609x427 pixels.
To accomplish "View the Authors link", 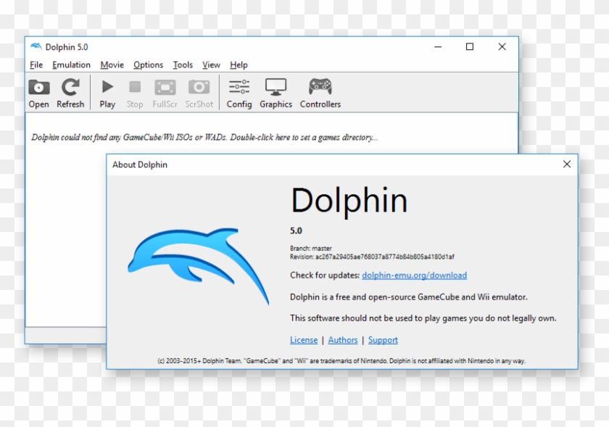I will coord(342,339).
